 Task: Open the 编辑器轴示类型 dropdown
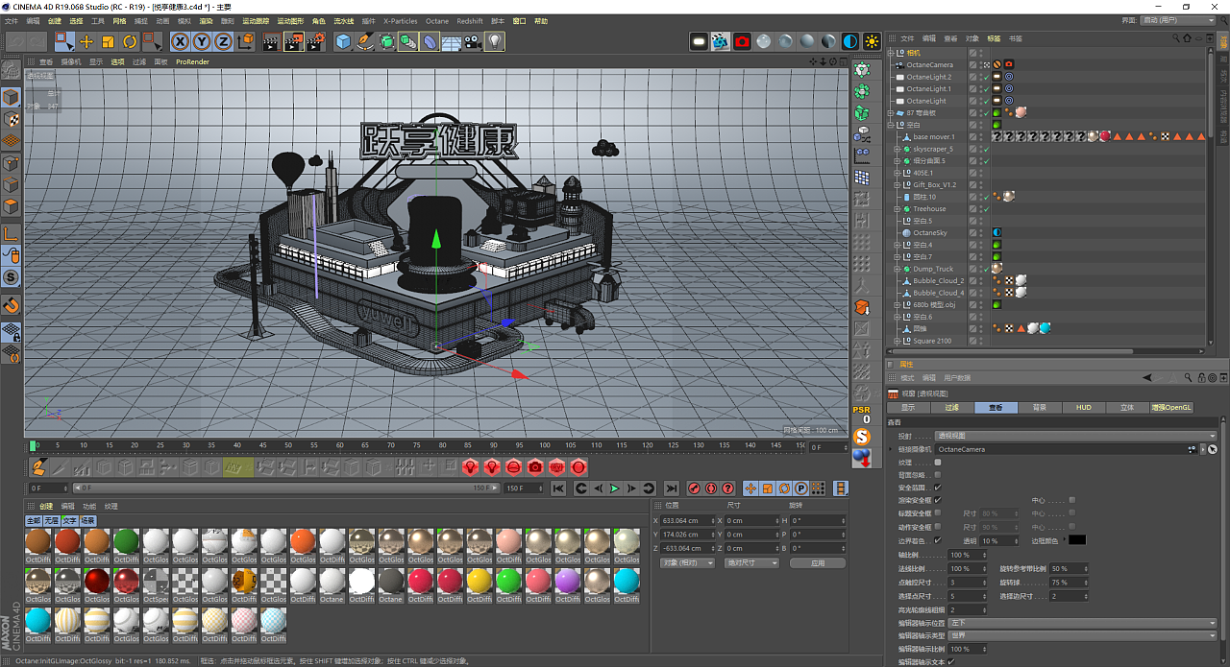pos(1081,635)
